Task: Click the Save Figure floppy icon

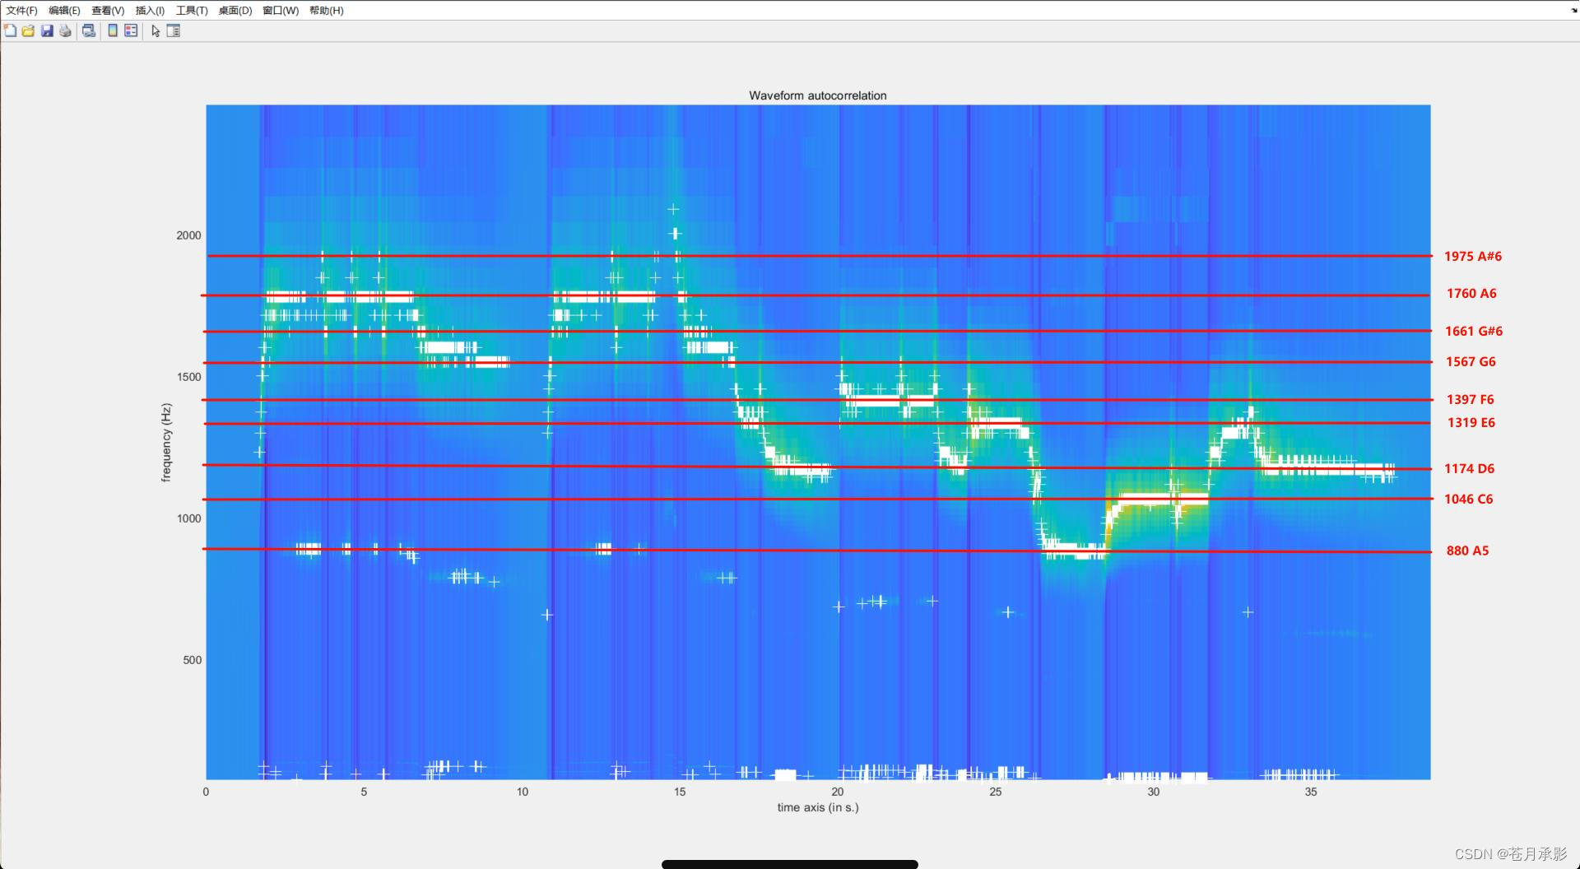Action: click(47, 30)
